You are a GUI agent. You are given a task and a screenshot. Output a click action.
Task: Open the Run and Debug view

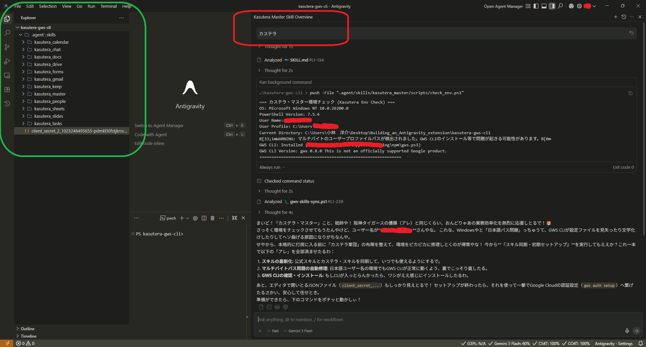pyautogui.click(x=7, y=61)
